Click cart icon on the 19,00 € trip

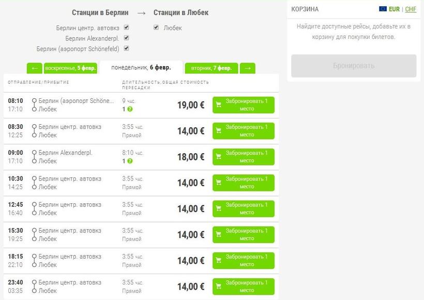[x=219, y=105]
